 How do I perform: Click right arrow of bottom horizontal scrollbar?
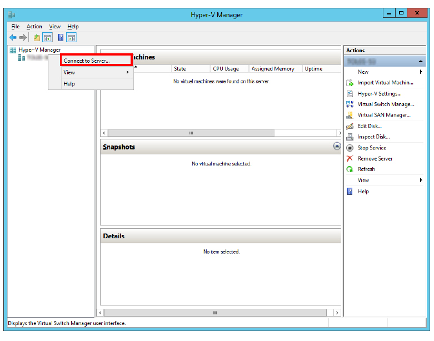337,313
